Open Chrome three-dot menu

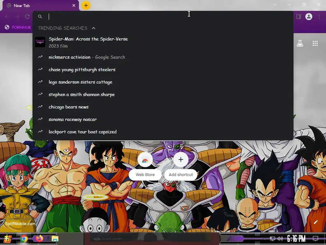click(x=319, y=17)
